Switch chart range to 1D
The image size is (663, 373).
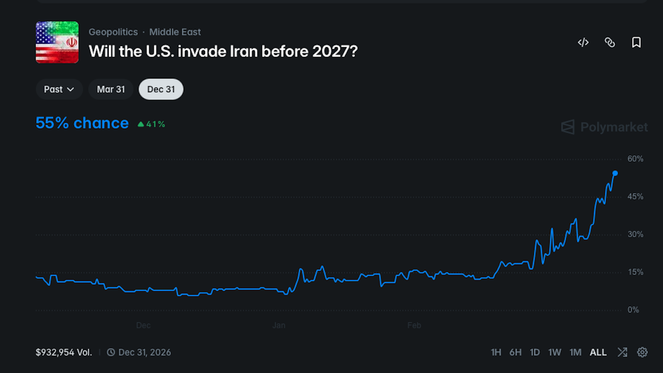click(x=535, y=352)
